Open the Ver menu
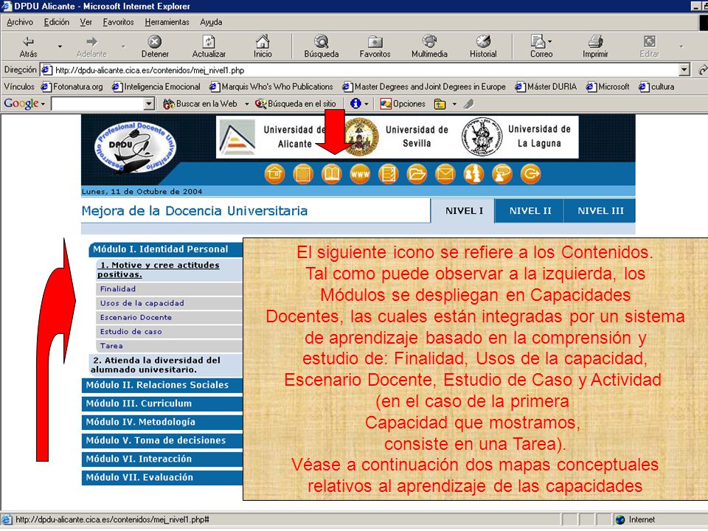 pos(86,22)
